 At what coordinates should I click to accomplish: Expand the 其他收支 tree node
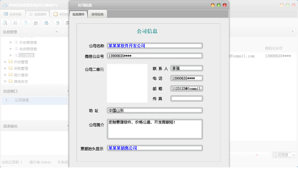pyautogui.click(x=5, y=81)
